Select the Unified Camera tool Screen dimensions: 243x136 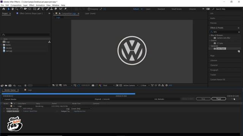pyautogui.click(x=25, y=9)
